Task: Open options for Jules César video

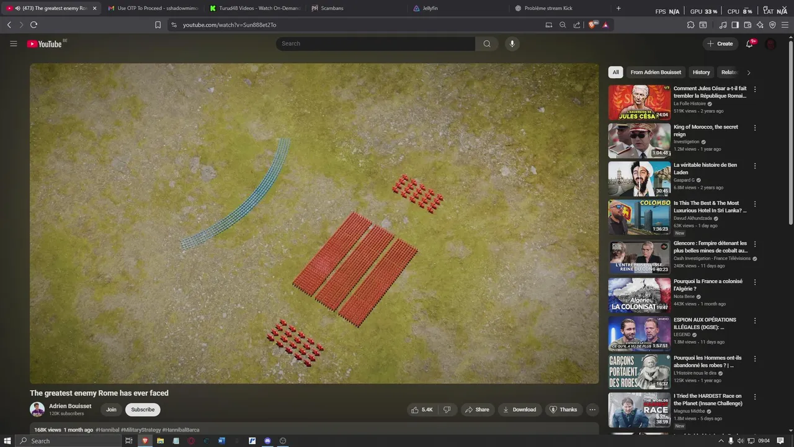Action: pyautogui.click(x=755, y=89)
